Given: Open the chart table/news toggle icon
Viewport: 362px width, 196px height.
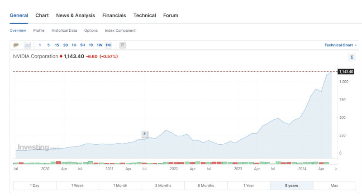Looking at the screenshot, I should tap(123, 45).
